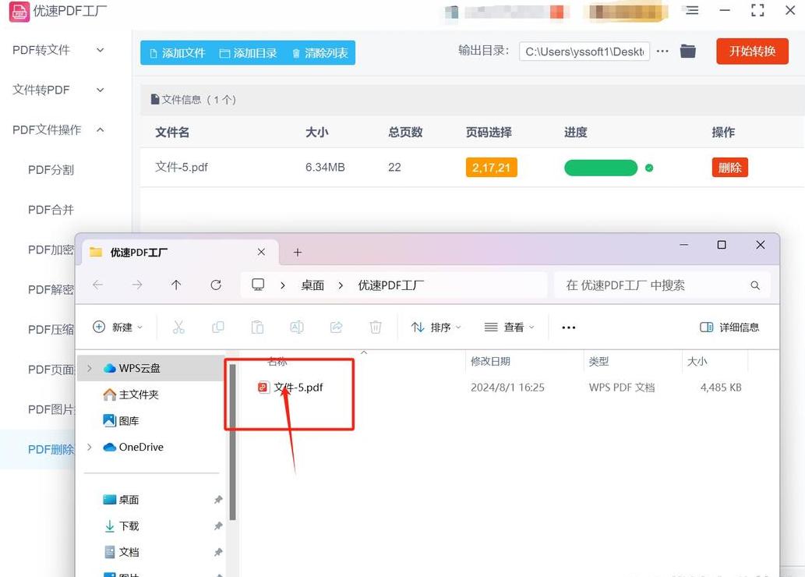Click the search magnifier icon in Explorer
Screen dimensions: 805x577
click(x=754, y=285)
